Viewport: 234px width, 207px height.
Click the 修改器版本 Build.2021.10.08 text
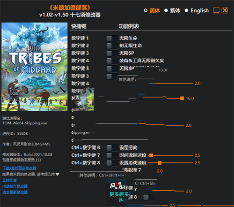coord(27,155)
